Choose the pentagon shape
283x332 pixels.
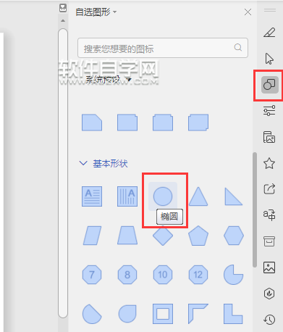(198, 236)
